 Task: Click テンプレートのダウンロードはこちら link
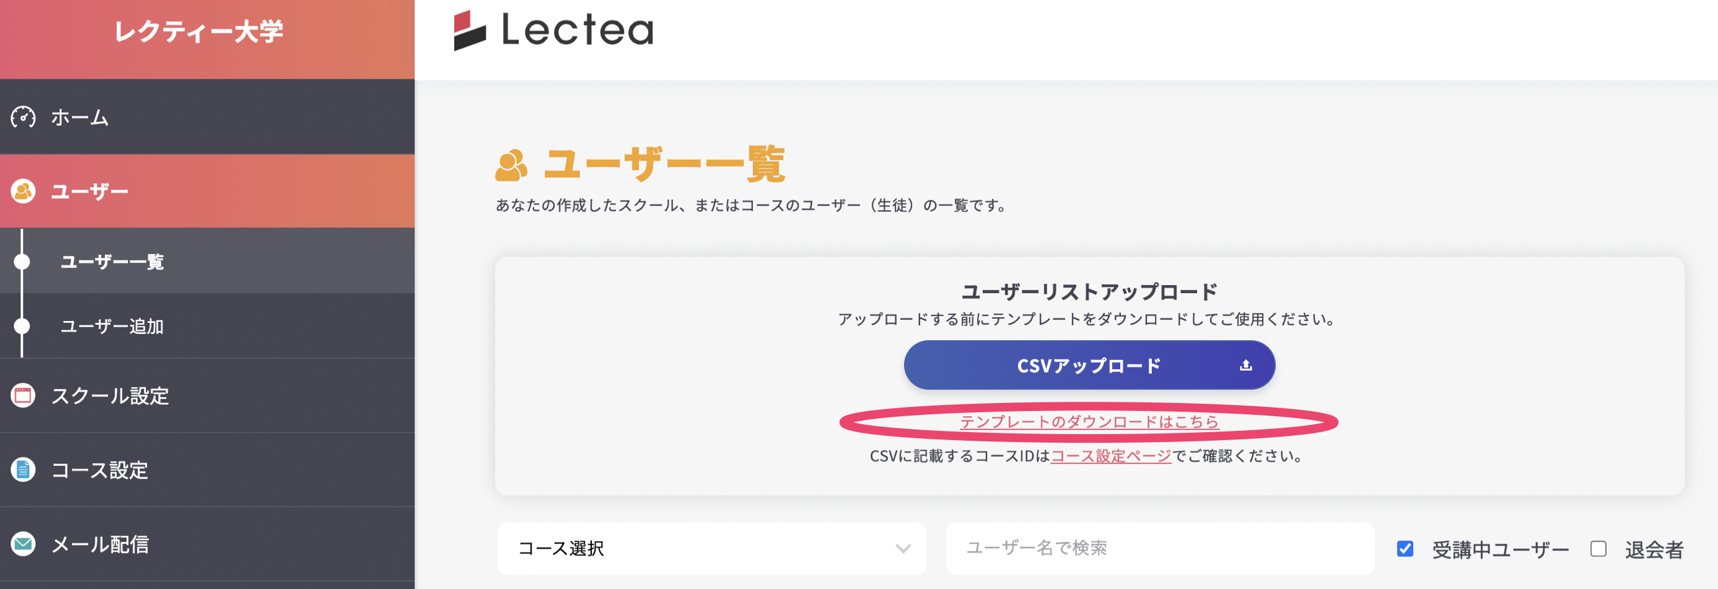pos(1088,422)
